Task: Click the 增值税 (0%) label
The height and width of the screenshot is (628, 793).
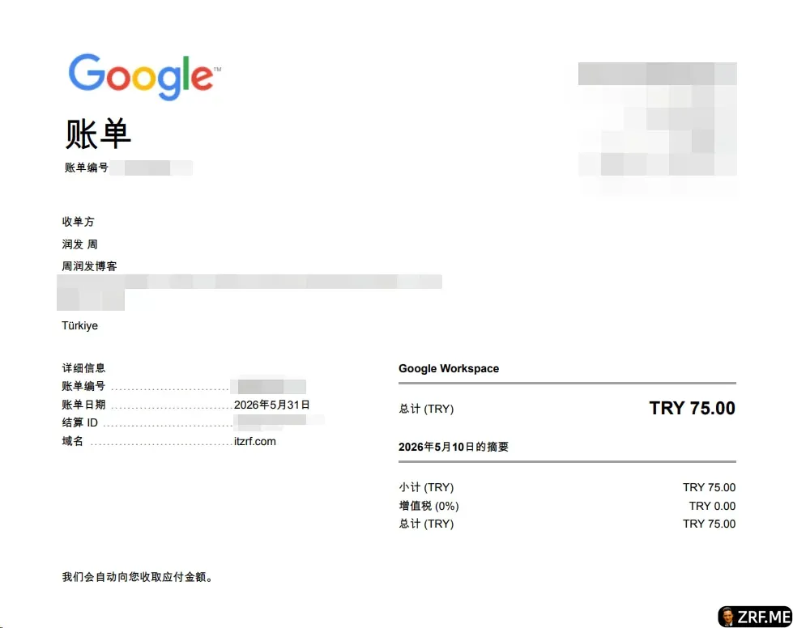Action: pyautogui.click(x=428, y=506)
